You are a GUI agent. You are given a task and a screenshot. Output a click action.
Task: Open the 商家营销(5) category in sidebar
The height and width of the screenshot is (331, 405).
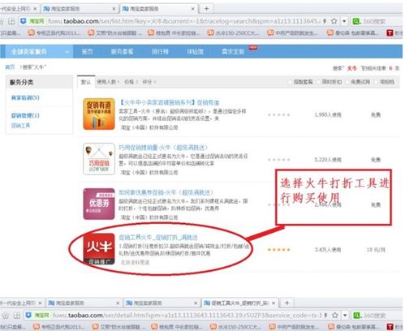[x=25, y=97]
